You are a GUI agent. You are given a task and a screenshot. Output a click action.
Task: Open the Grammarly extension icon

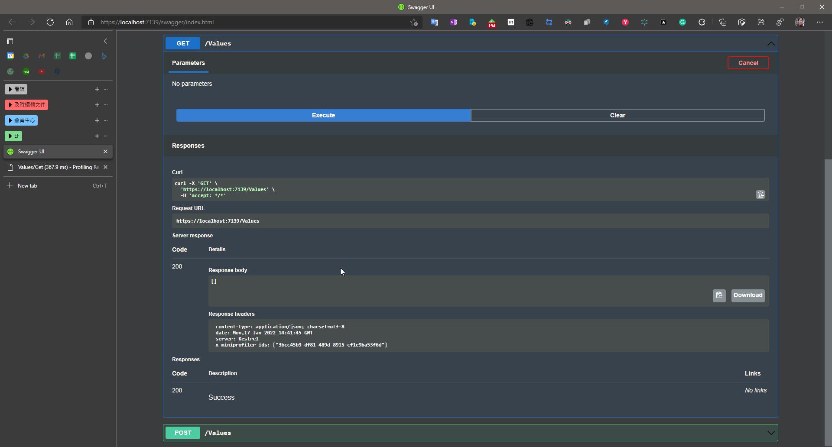[x=682, y=22]
